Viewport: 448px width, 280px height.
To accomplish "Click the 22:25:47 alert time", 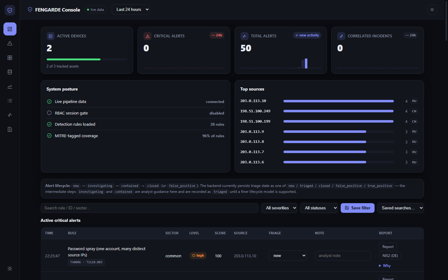I will pyautogui.click(x=52, y=256).
